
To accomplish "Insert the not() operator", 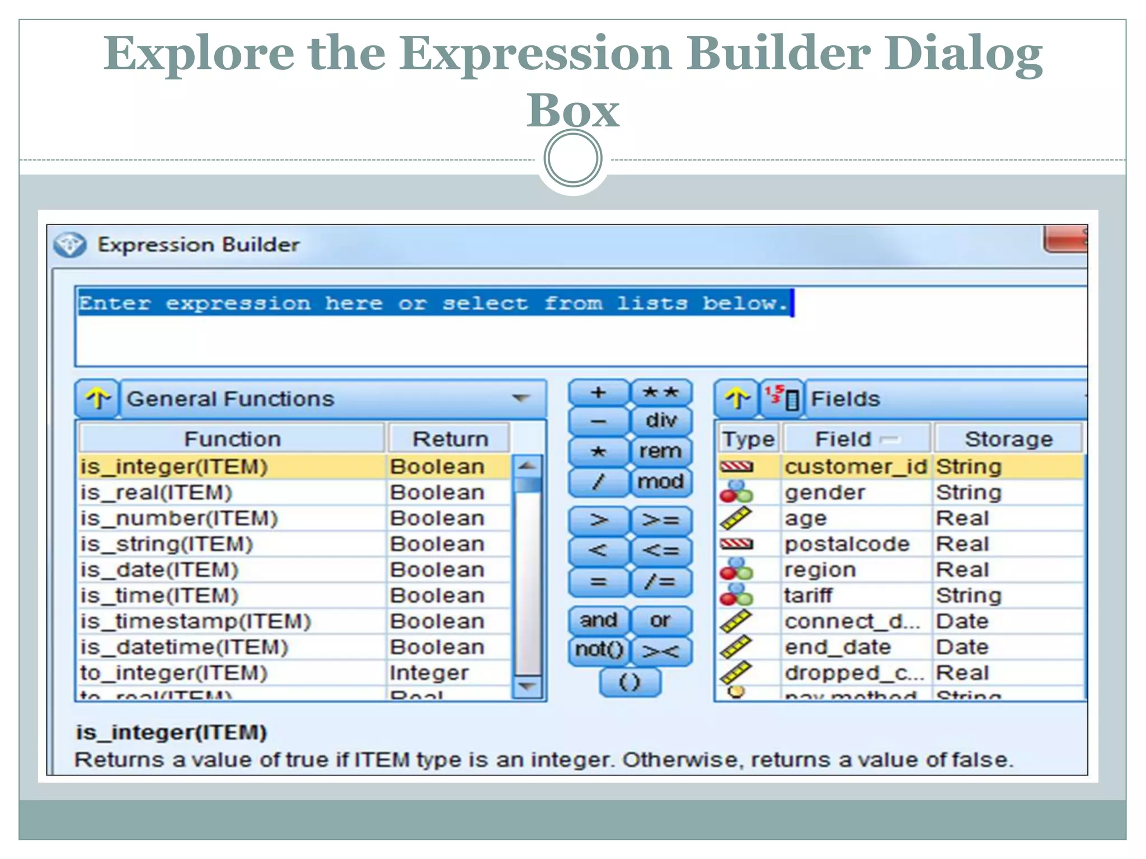I will pos(598,650).
